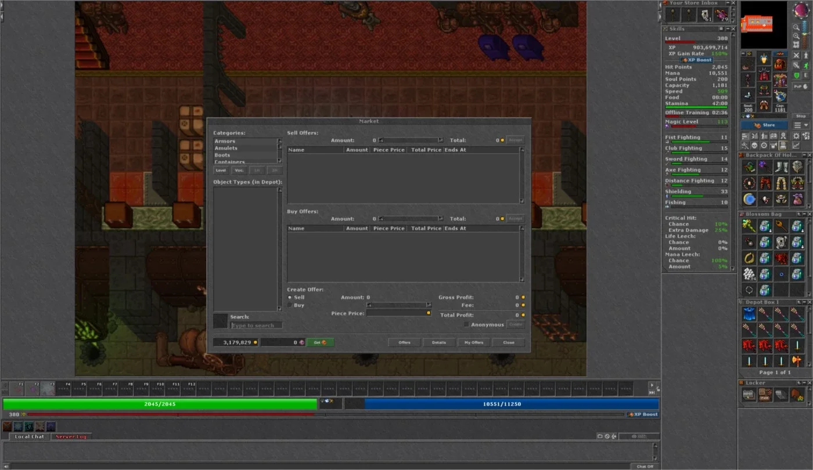813x470 pixels.
Task: Open the cogwheel options icon
Action: pyautogui.click(x=797, y=136)
